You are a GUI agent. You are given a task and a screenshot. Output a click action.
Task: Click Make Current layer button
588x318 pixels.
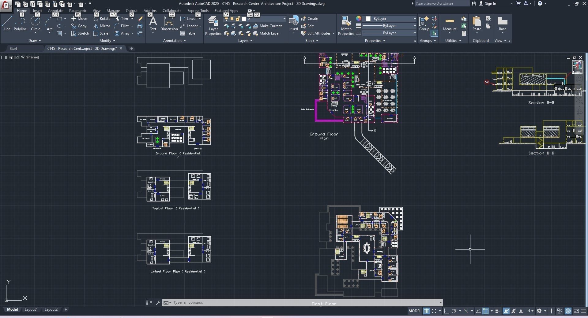point(267,26)
